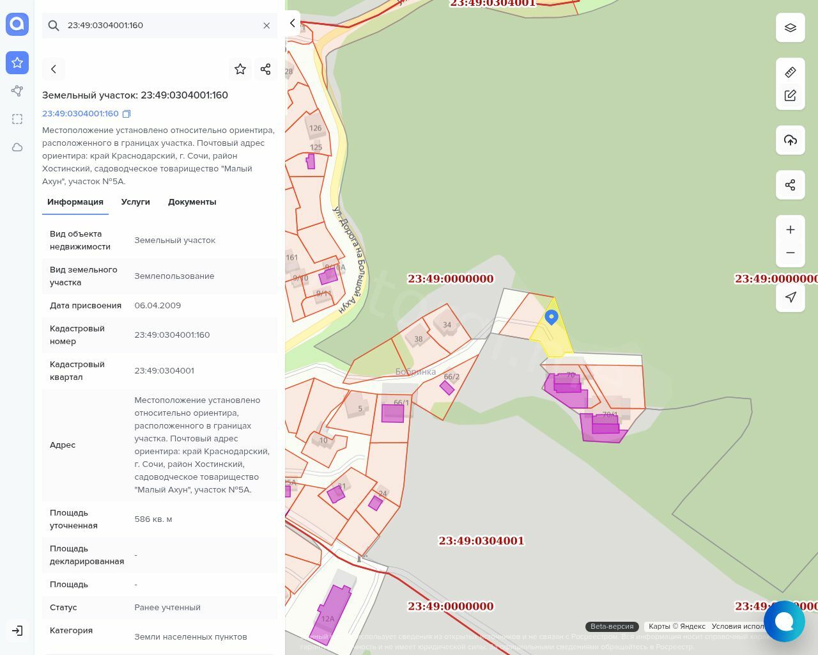
Task: Center map on my location
Action: click(x=790, y=297)
